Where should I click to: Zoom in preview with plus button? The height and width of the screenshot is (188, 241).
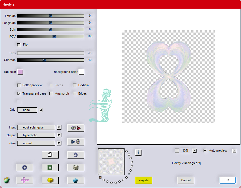(x=195, y=151)
